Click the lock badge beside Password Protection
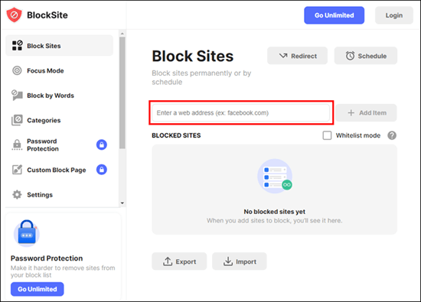Screen dimensions: 421x302 pos(102,145)
